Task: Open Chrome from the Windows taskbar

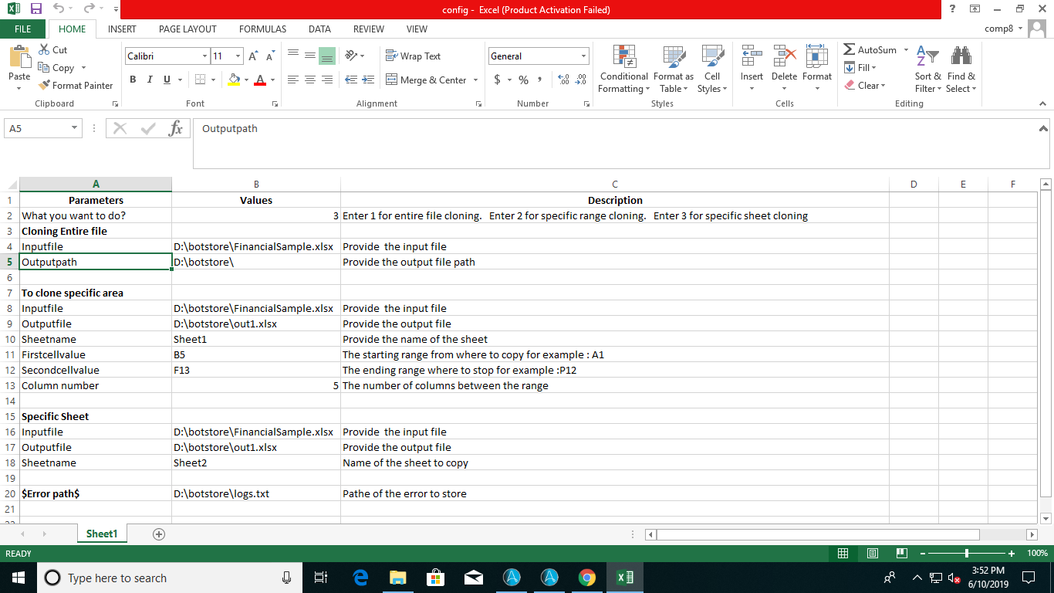Action: click(x=586, y=578)
